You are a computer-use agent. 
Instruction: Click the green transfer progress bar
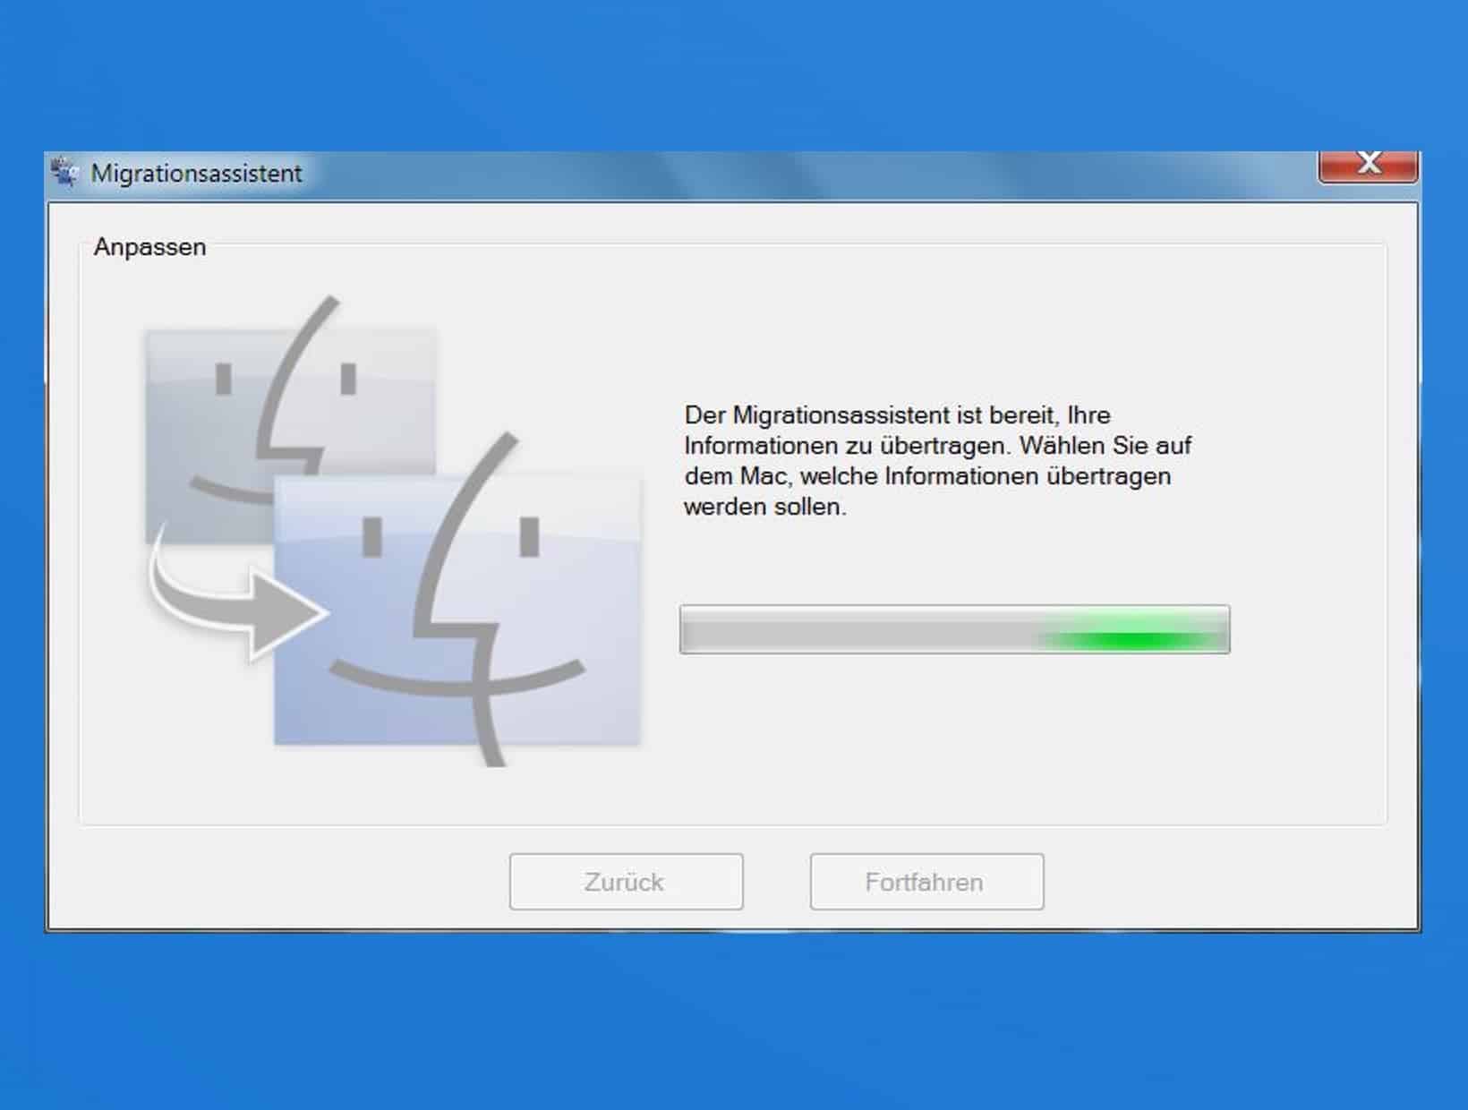[x=954, y=629]
